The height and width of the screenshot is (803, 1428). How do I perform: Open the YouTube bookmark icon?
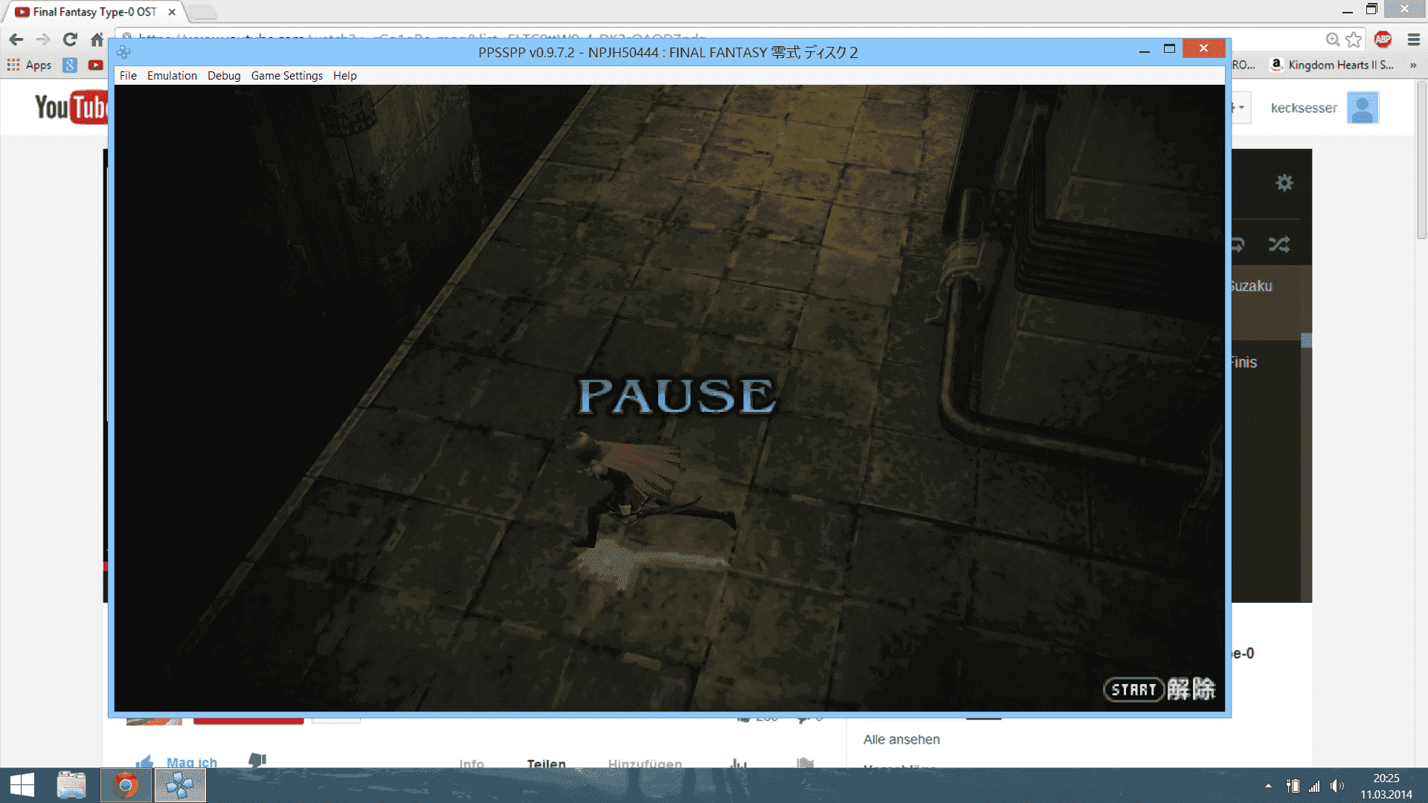[x=95, y=65]
